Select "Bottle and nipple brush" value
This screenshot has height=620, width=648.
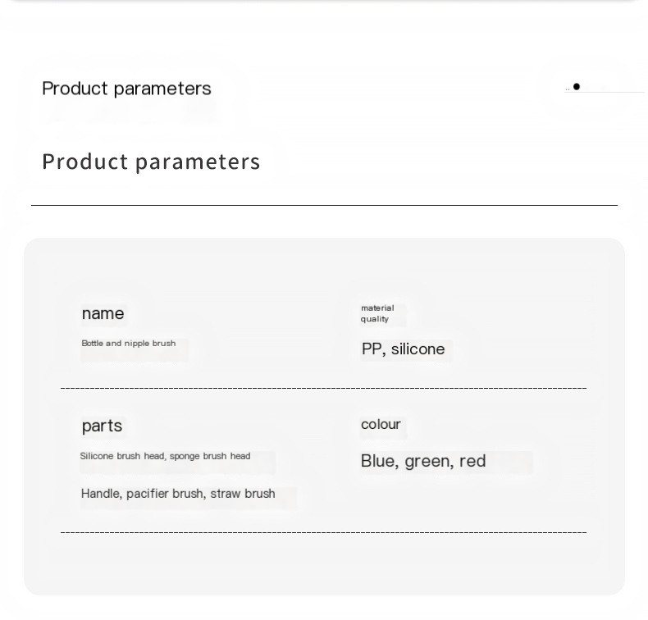pyautogui.click(x=129, y=344)
